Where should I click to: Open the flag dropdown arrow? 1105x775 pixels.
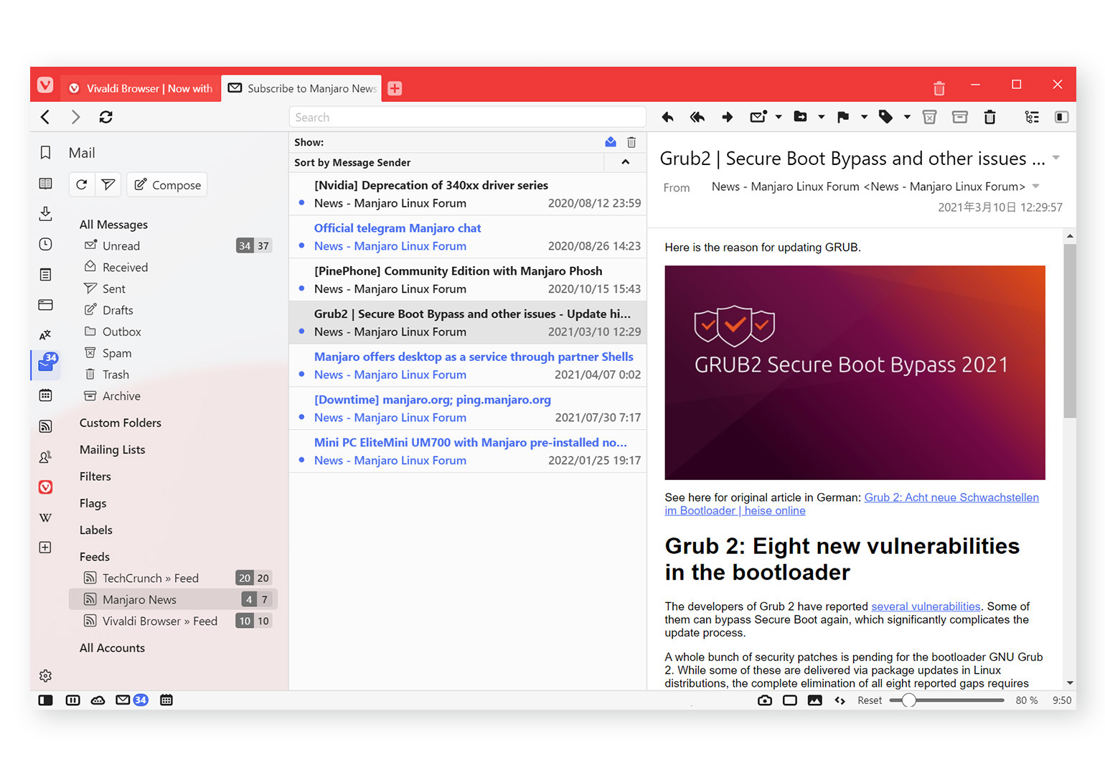(x=864, y=117)
